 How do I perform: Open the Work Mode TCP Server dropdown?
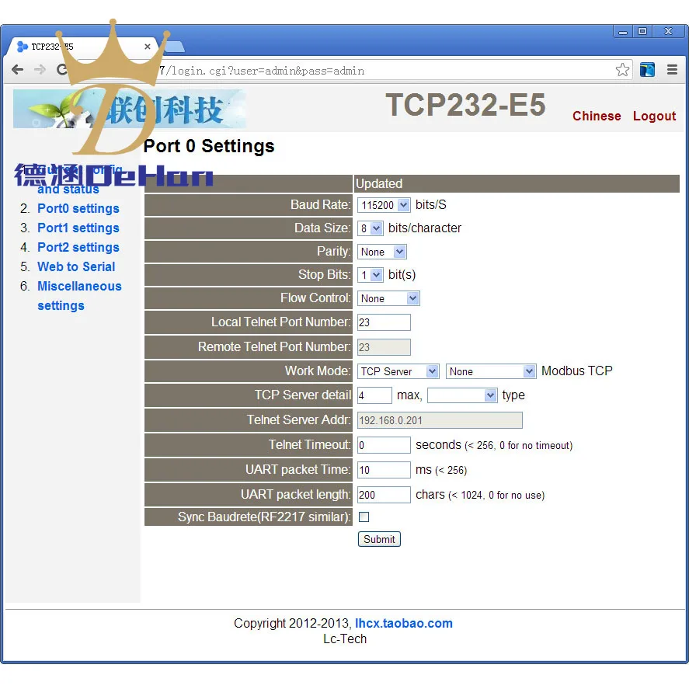[x=398, y=371]
